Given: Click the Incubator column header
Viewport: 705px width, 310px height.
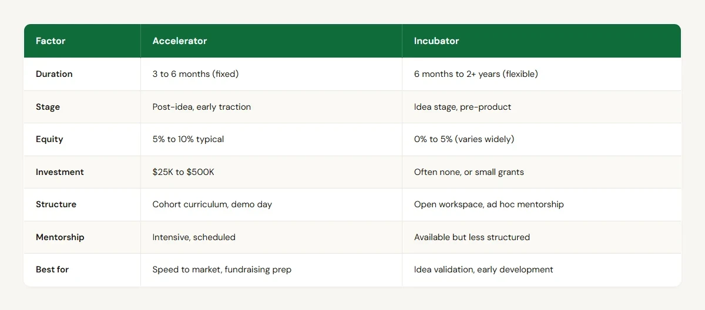Looking at the screenshot, I should 542,41.
